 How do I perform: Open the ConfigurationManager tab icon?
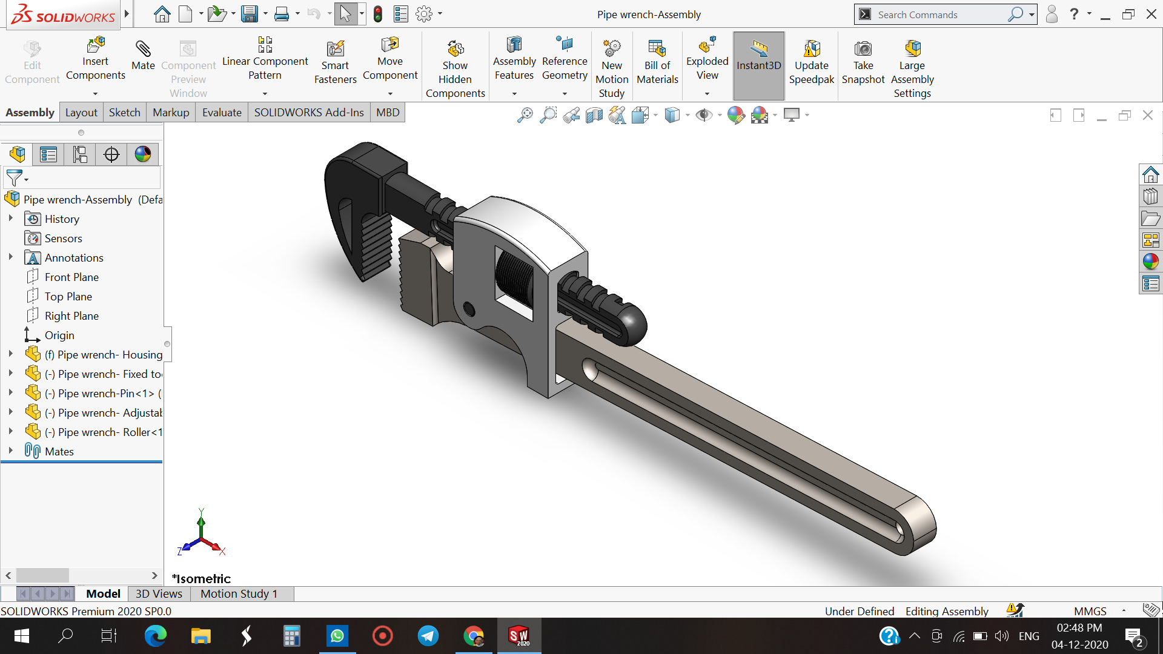(80, 154)
